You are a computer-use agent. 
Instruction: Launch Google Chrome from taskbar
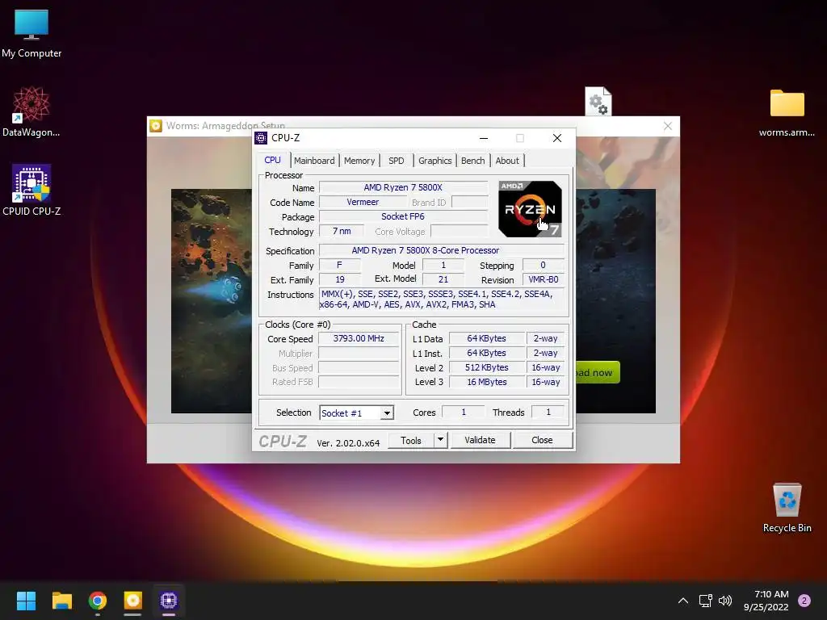[x=98, y=601]
